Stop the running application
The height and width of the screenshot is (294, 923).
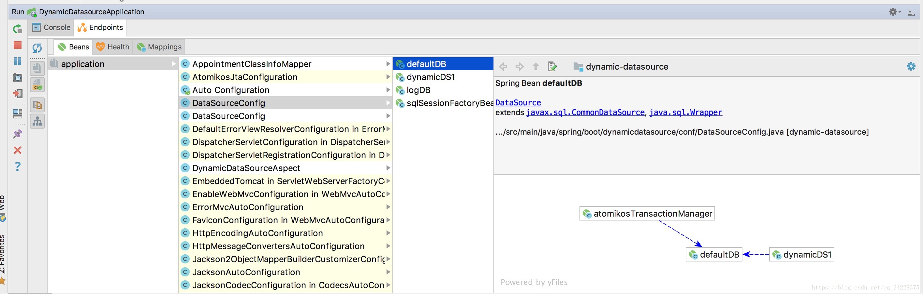pos(18,45)
